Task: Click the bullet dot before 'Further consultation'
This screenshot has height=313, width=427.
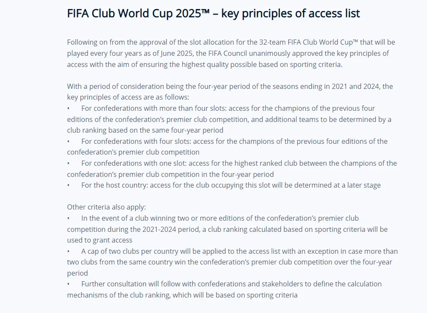Action: 68,284
